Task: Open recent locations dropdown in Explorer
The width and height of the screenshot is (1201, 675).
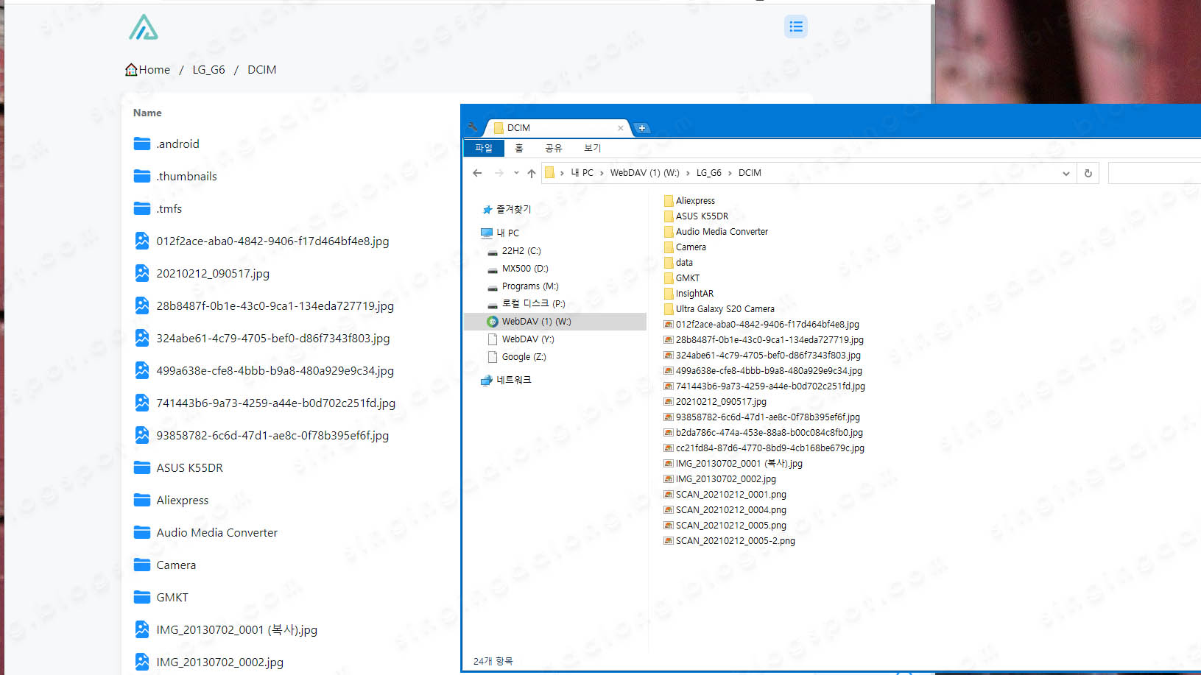Action: tap(516, 173)
